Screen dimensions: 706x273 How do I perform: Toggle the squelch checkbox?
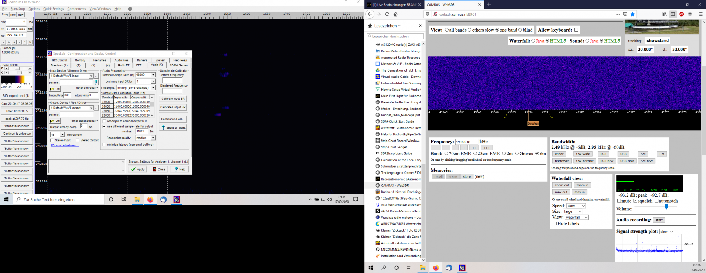[635, 201]
